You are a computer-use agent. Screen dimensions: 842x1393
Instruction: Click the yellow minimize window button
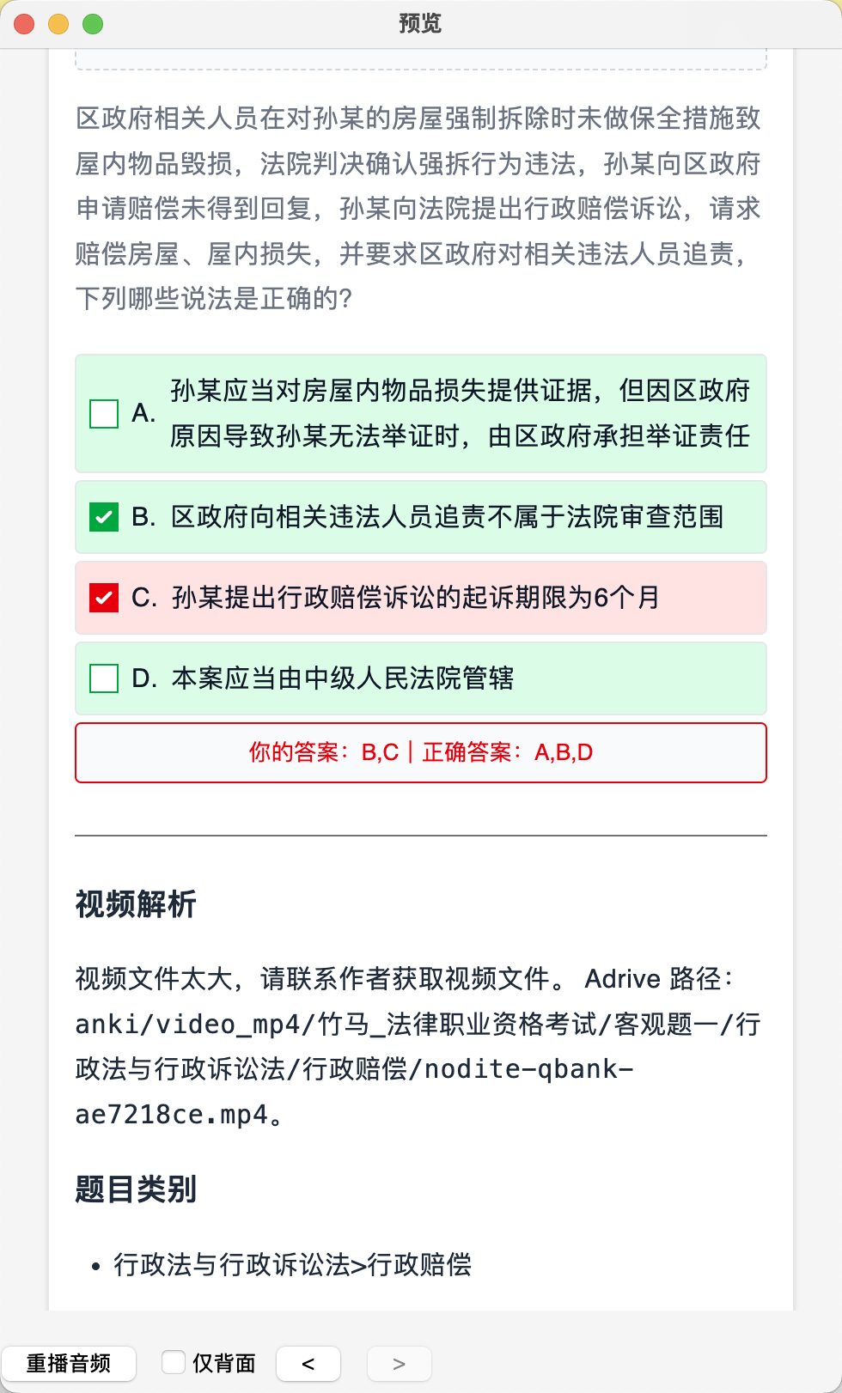pyautogui.click(x=58, y=24)
